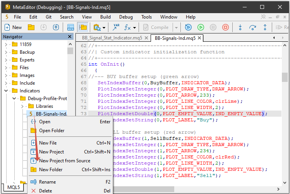Choose New File in context menu
290x194 pixels.
(70, 143)
